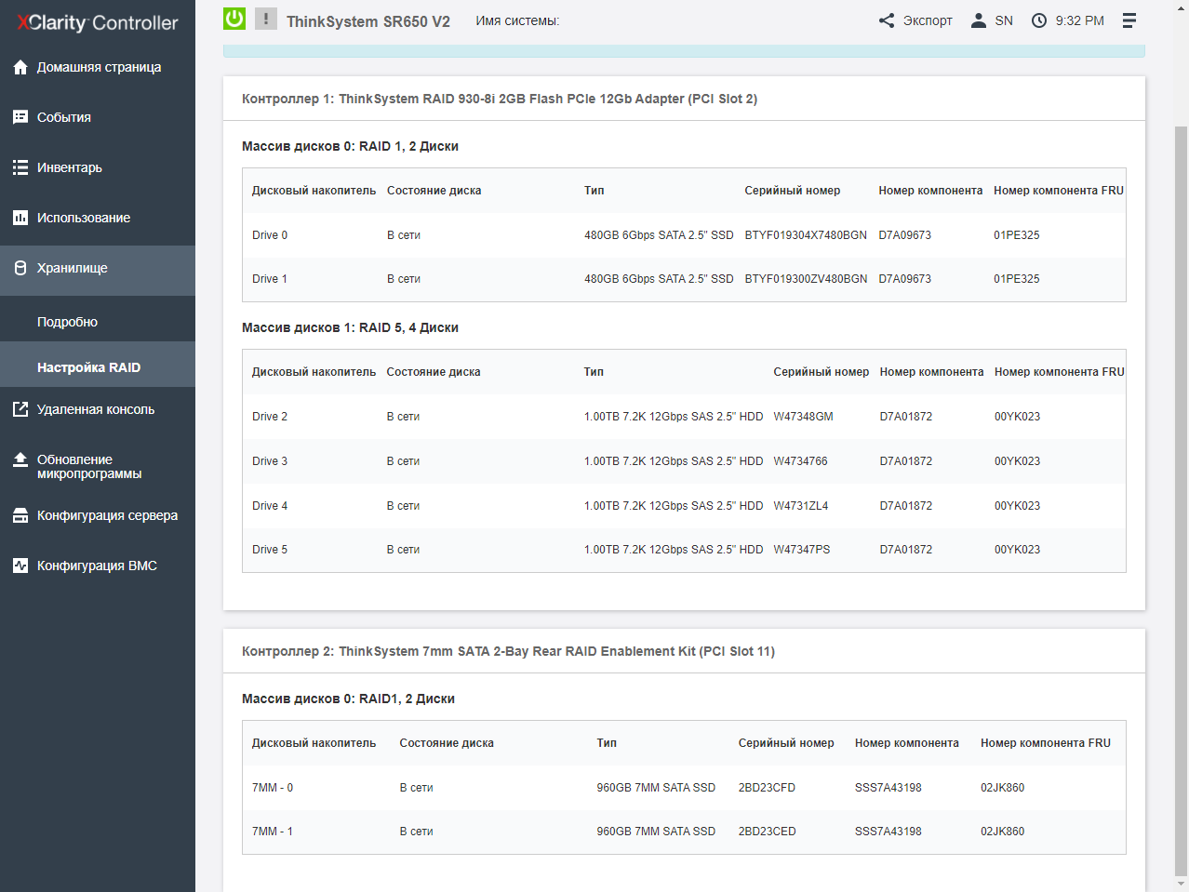Click the scrollbar down arrow
Image resolution: width=1189 pixels, height=892 pixels.
point(1182,884)
